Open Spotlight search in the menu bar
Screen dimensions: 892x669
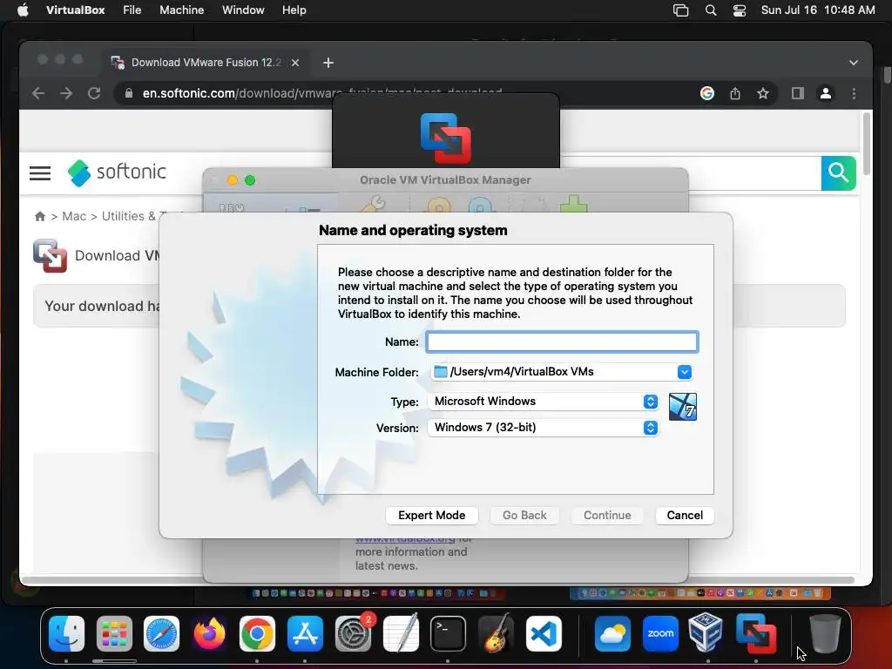(711, 10)
